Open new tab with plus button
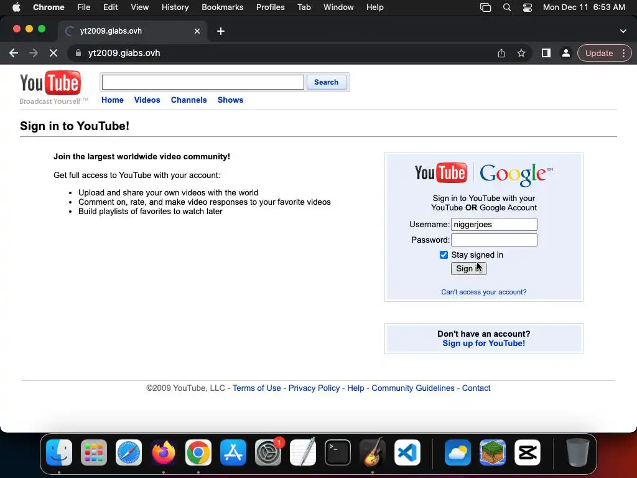Image resolution: width=637 pixels, height=478 pixels. point(221,31)
